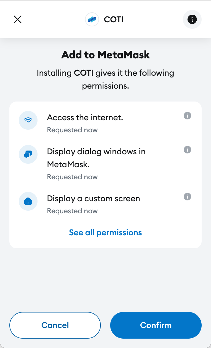Show info for Display dialog windows permission
211x348 pixels.
coord(188,150)
